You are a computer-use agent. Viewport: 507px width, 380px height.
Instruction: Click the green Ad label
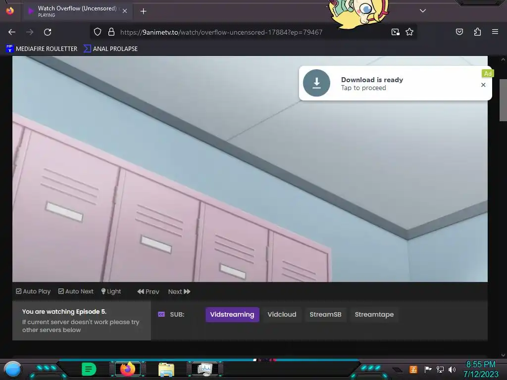coord(488,73)
